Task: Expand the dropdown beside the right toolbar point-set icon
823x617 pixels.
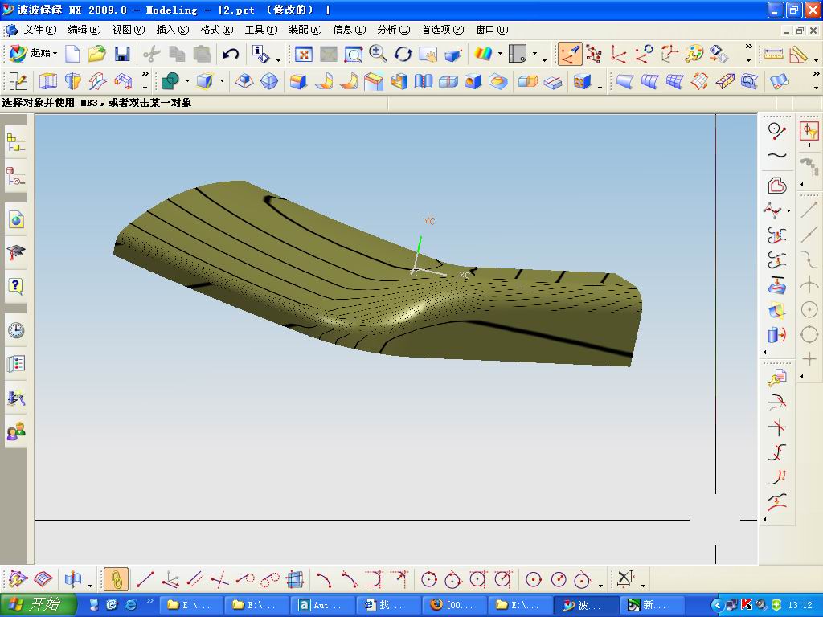Action: (x=789, y=211)
